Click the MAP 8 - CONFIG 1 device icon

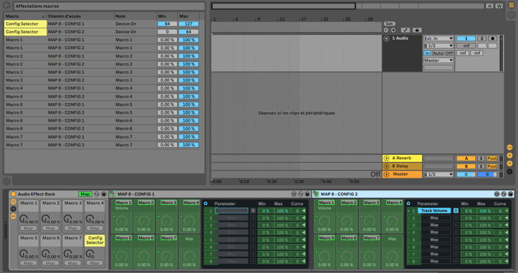click(113, 194)
